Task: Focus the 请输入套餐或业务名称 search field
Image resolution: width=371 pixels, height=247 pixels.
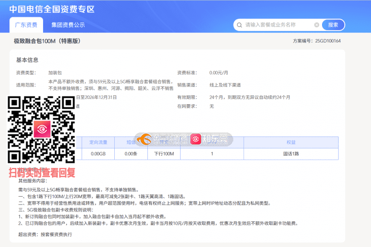Action: click(x=277, y=25)
